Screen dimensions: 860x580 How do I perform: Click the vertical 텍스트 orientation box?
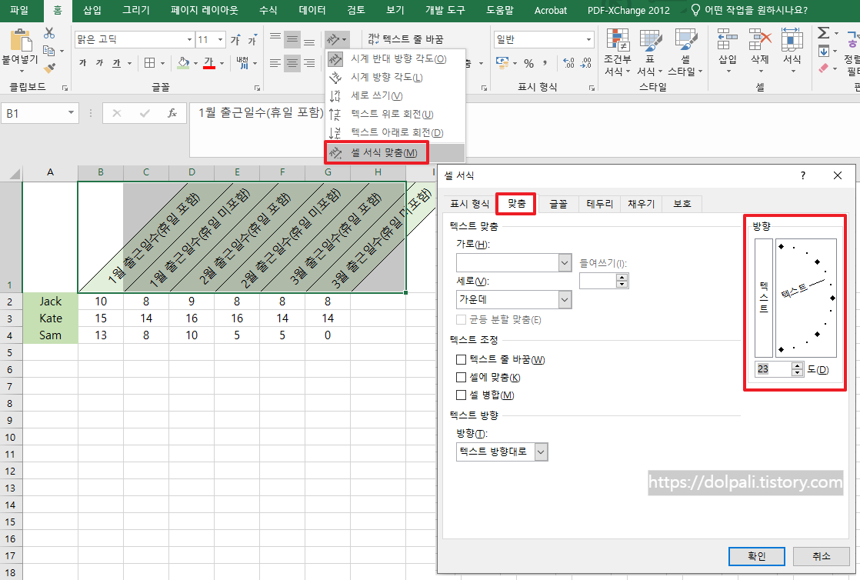tap(764, 298)
